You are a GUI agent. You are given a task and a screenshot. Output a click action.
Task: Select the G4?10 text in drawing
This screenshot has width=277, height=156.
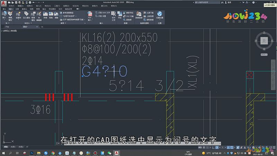(105, 71)
